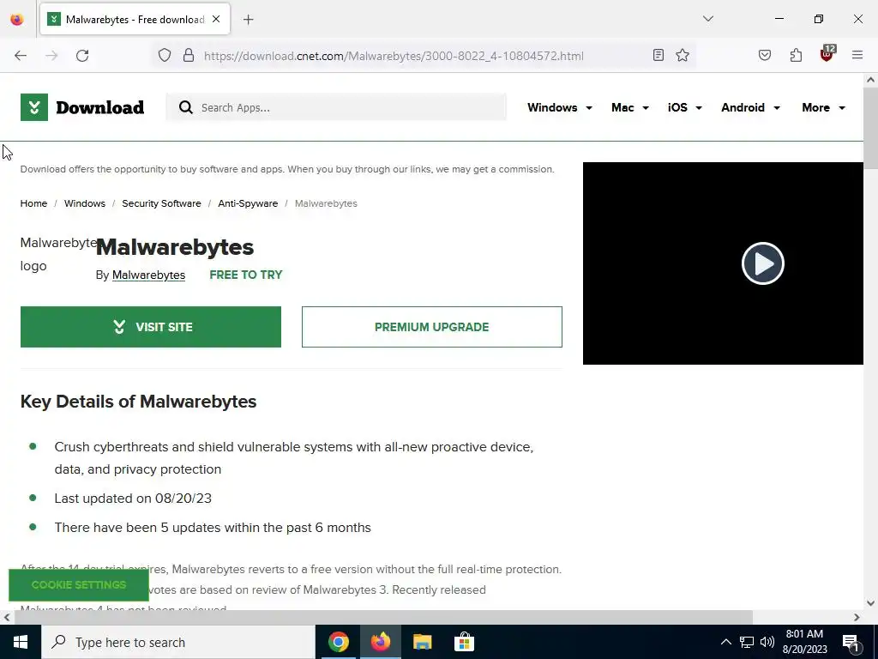Open Microsoft Store from taskbar

click(464, 642)
